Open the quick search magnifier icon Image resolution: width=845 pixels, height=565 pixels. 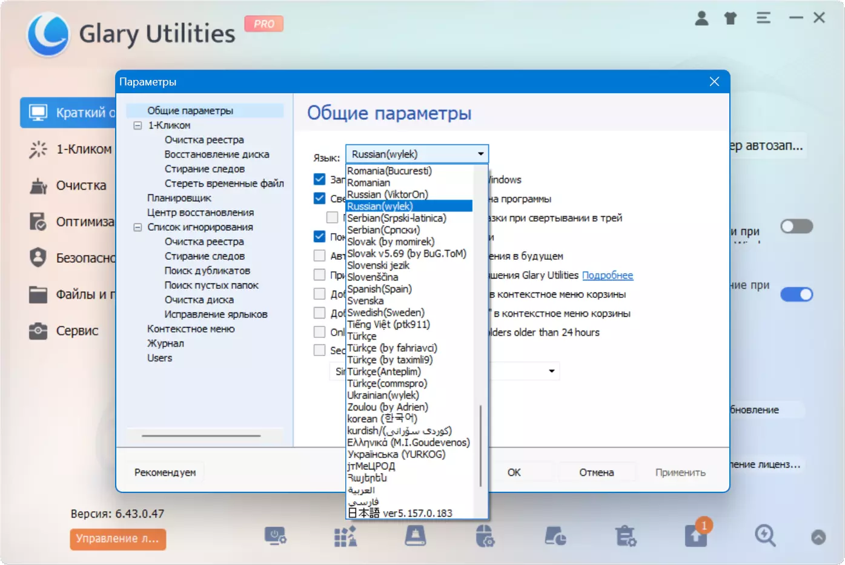(x=766, y=536)
